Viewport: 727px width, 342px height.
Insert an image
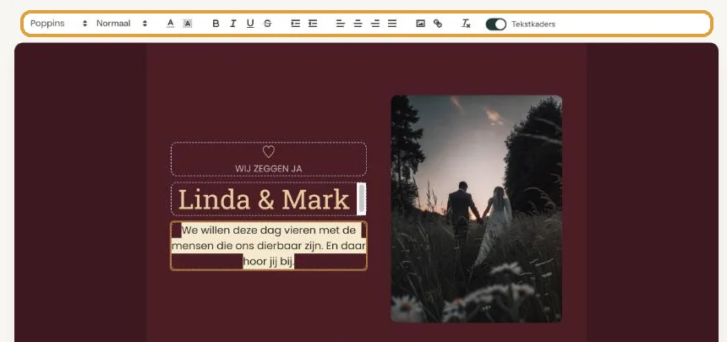click(x=420, y=23)
